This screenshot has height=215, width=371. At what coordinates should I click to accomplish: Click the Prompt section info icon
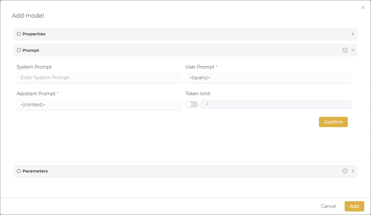[x=345, y=50]
